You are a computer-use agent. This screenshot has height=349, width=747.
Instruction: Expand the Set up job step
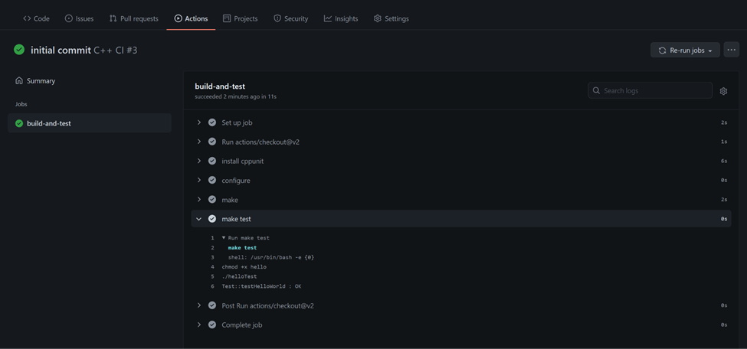199,122
